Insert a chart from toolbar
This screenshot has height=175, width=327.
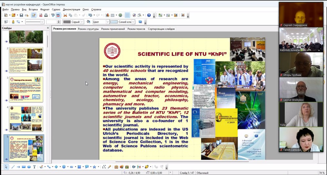[x=107, y=15]
